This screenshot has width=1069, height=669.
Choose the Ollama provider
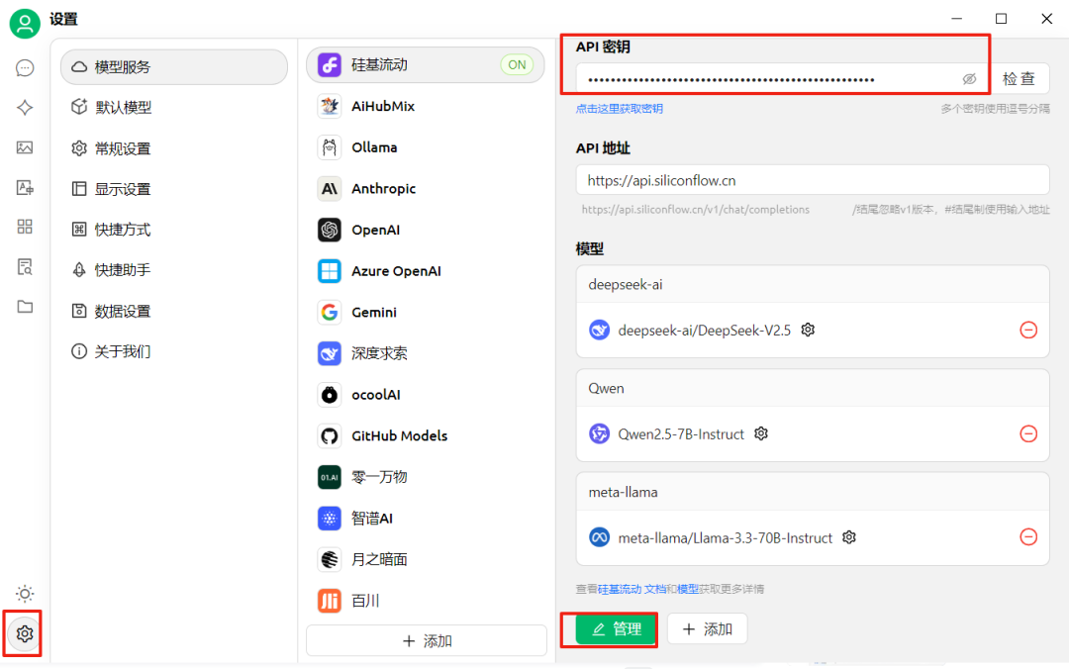tap(426, 147)
